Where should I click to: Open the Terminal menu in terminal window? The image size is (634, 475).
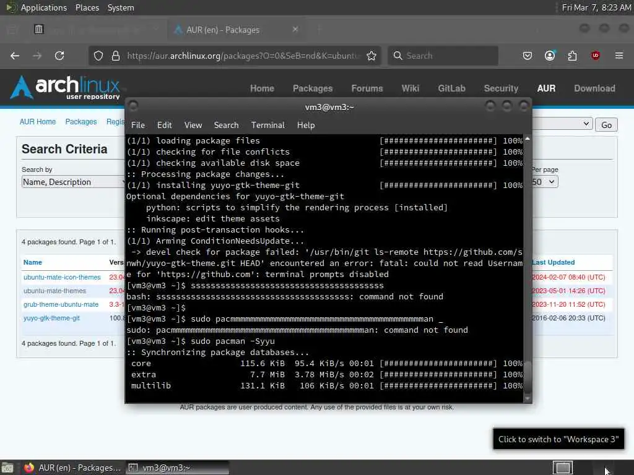[267, 125]
